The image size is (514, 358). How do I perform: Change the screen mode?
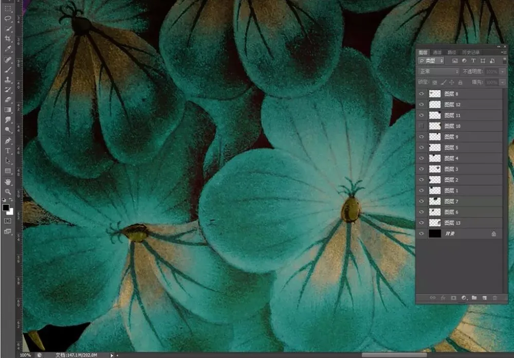pyautogui.click(x=8, y=231)
